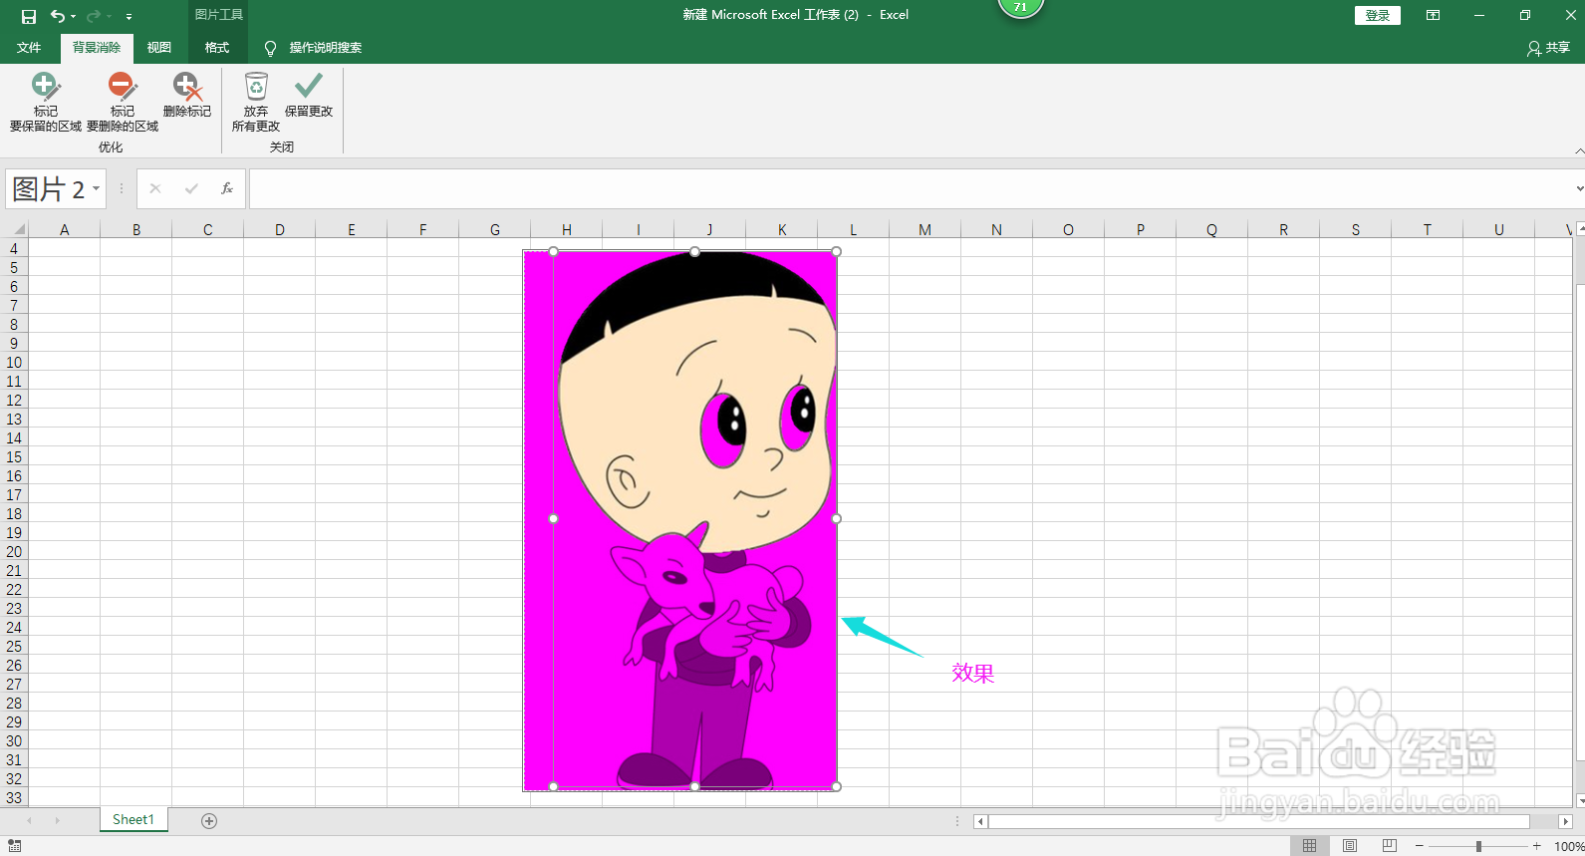Switch to Page Break Preview
Screen dimensions: 1585x856
(1390, 846)
